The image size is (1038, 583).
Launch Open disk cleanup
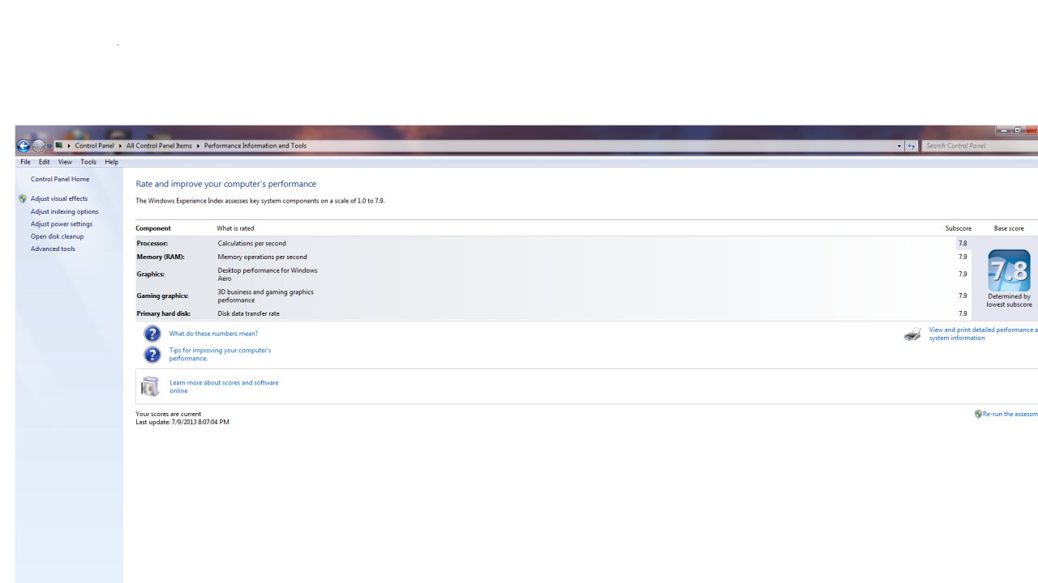pyautogui.click(x=57, y=236)
